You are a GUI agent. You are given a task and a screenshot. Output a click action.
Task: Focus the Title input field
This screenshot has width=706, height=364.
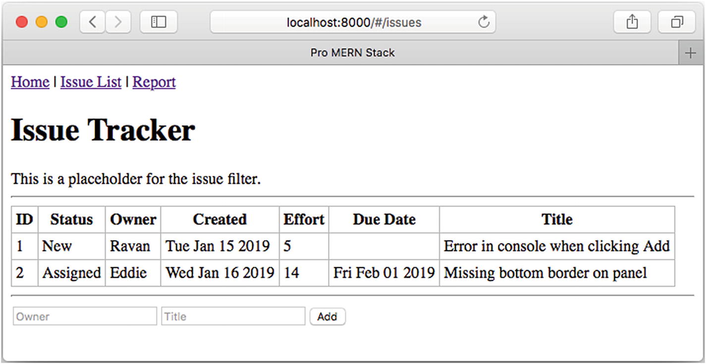click(233, 316)
